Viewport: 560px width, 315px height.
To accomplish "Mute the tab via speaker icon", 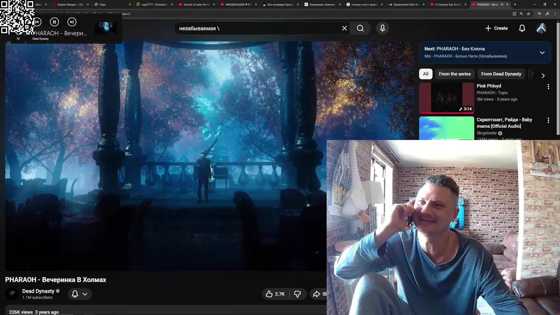I will (502, 4).
